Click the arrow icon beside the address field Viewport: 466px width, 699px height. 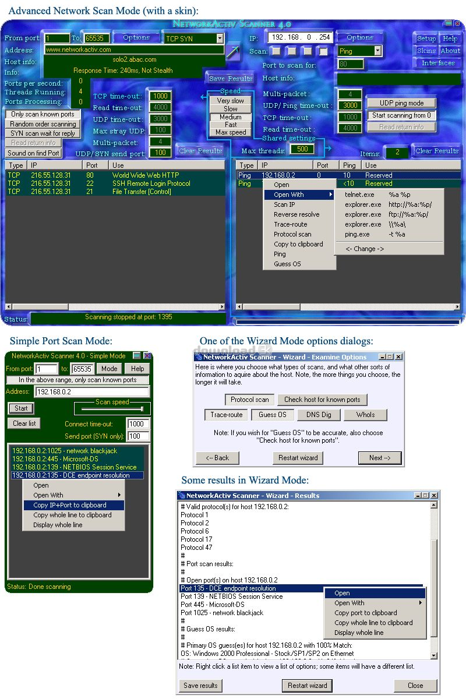pyautogui.click(x=233, y=53)
